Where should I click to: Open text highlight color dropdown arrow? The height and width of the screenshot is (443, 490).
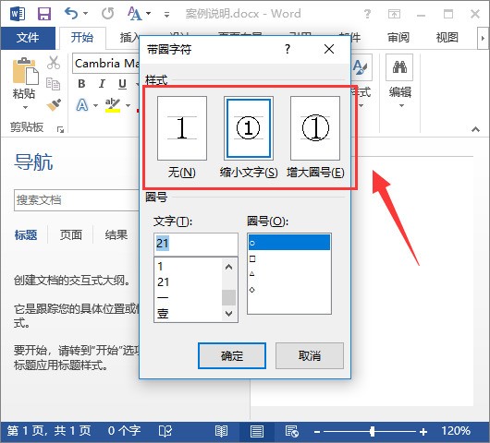129,105
